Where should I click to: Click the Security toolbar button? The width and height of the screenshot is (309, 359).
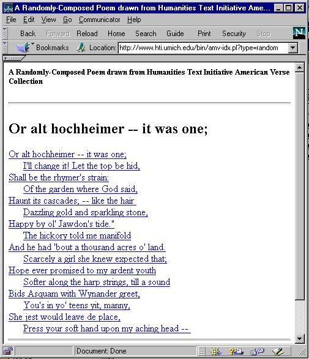[x=234, y=34]
